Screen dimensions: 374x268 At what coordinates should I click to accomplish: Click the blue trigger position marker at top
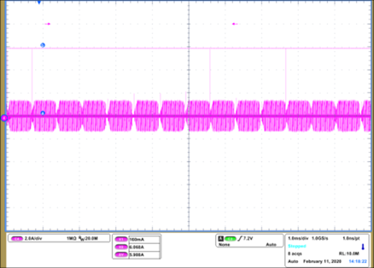click(x=39, y=2)
